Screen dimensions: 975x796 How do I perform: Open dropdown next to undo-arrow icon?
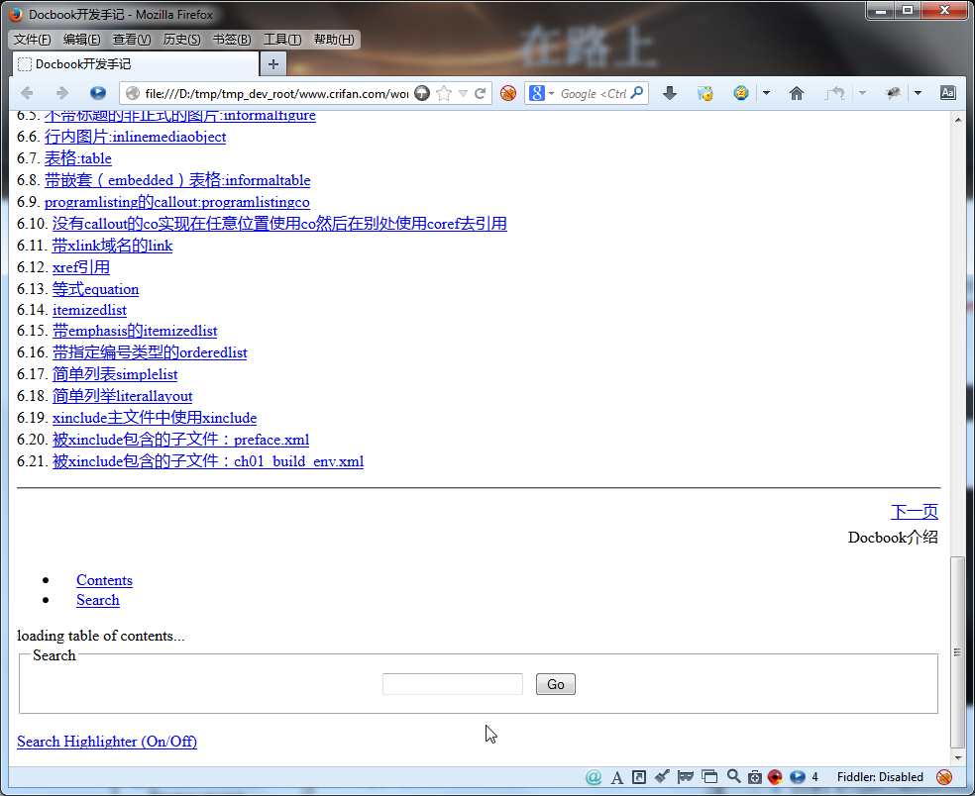pos(862,93)
